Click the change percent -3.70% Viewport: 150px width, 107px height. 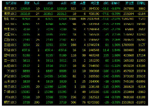pos(116,14)
